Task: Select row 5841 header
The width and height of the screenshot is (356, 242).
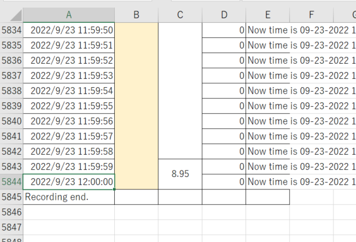Action: pyautogui.click(x=11, y=136)
